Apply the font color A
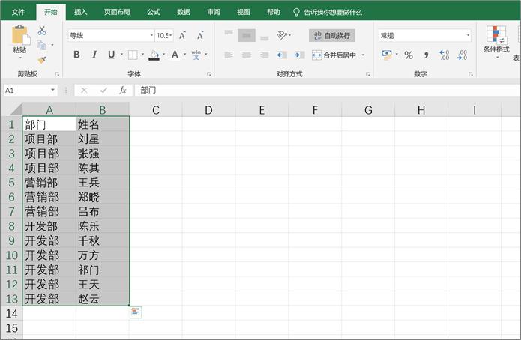 (x=175, y=55)
